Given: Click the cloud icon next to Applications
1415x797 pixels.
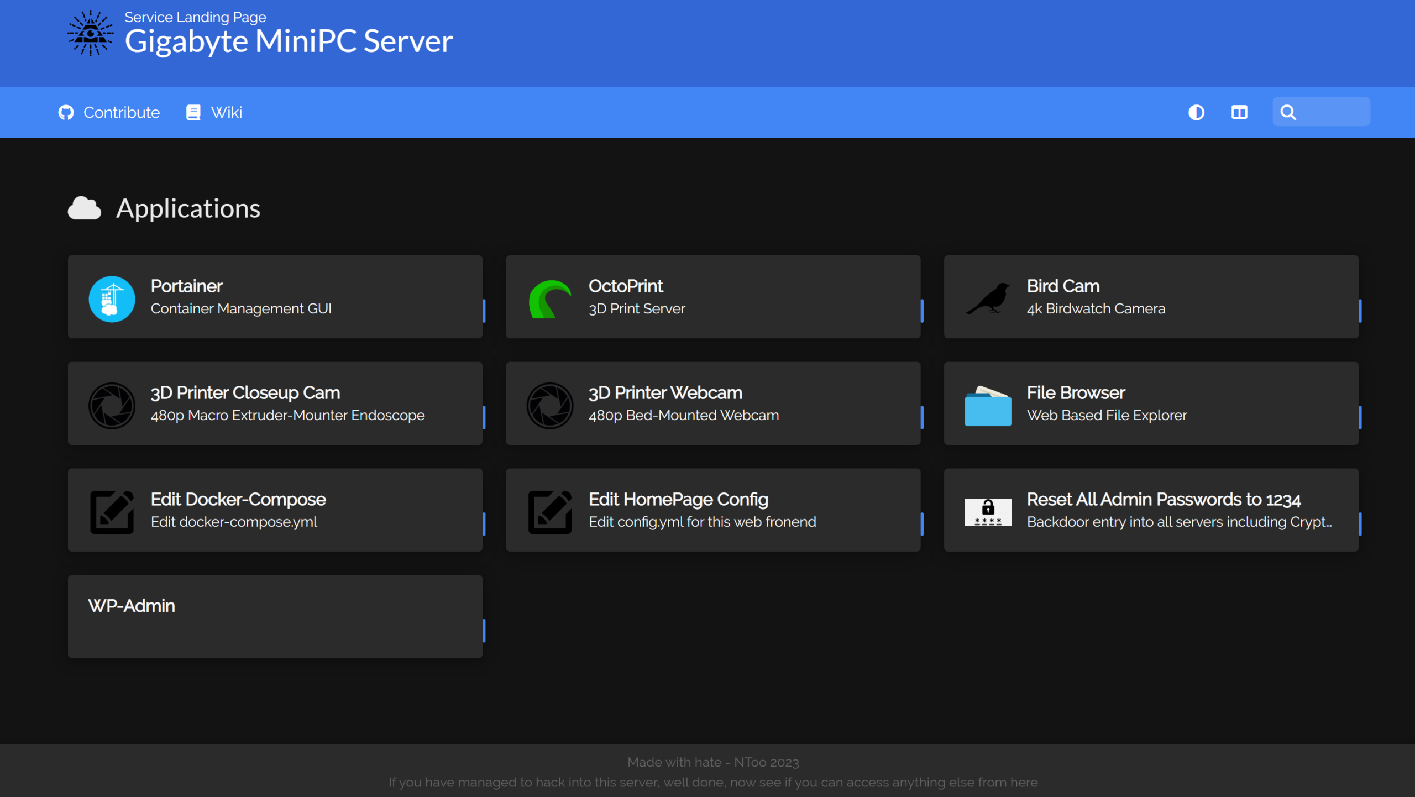Looking at the screenshot, I should 84,208.
